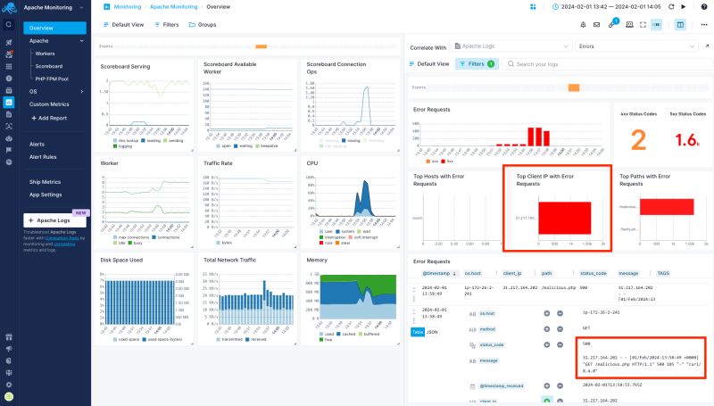The image size is (714, 406).
Task: Click the search icon in the left rail
Action: (x=8, y=25)
